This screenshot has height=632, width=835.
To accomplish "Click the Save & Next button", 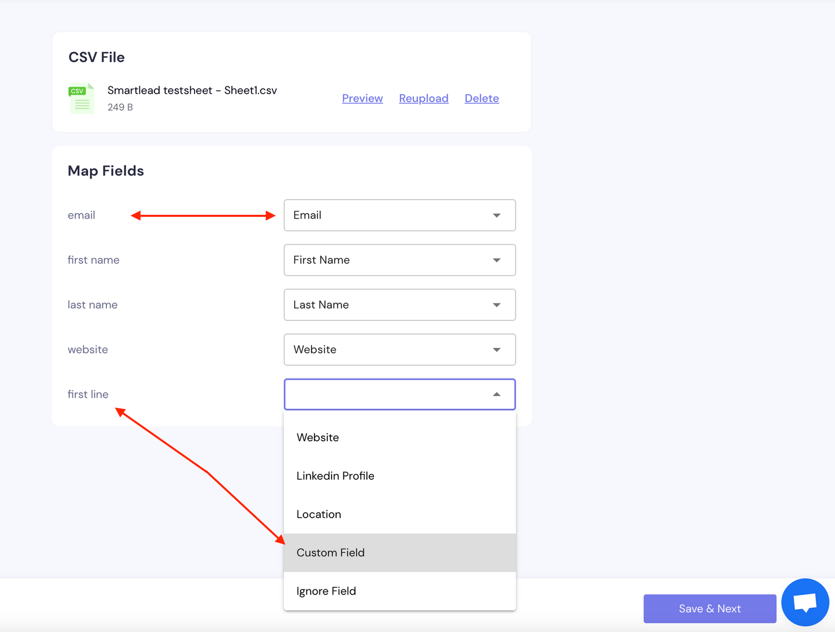I will [710, 609].
